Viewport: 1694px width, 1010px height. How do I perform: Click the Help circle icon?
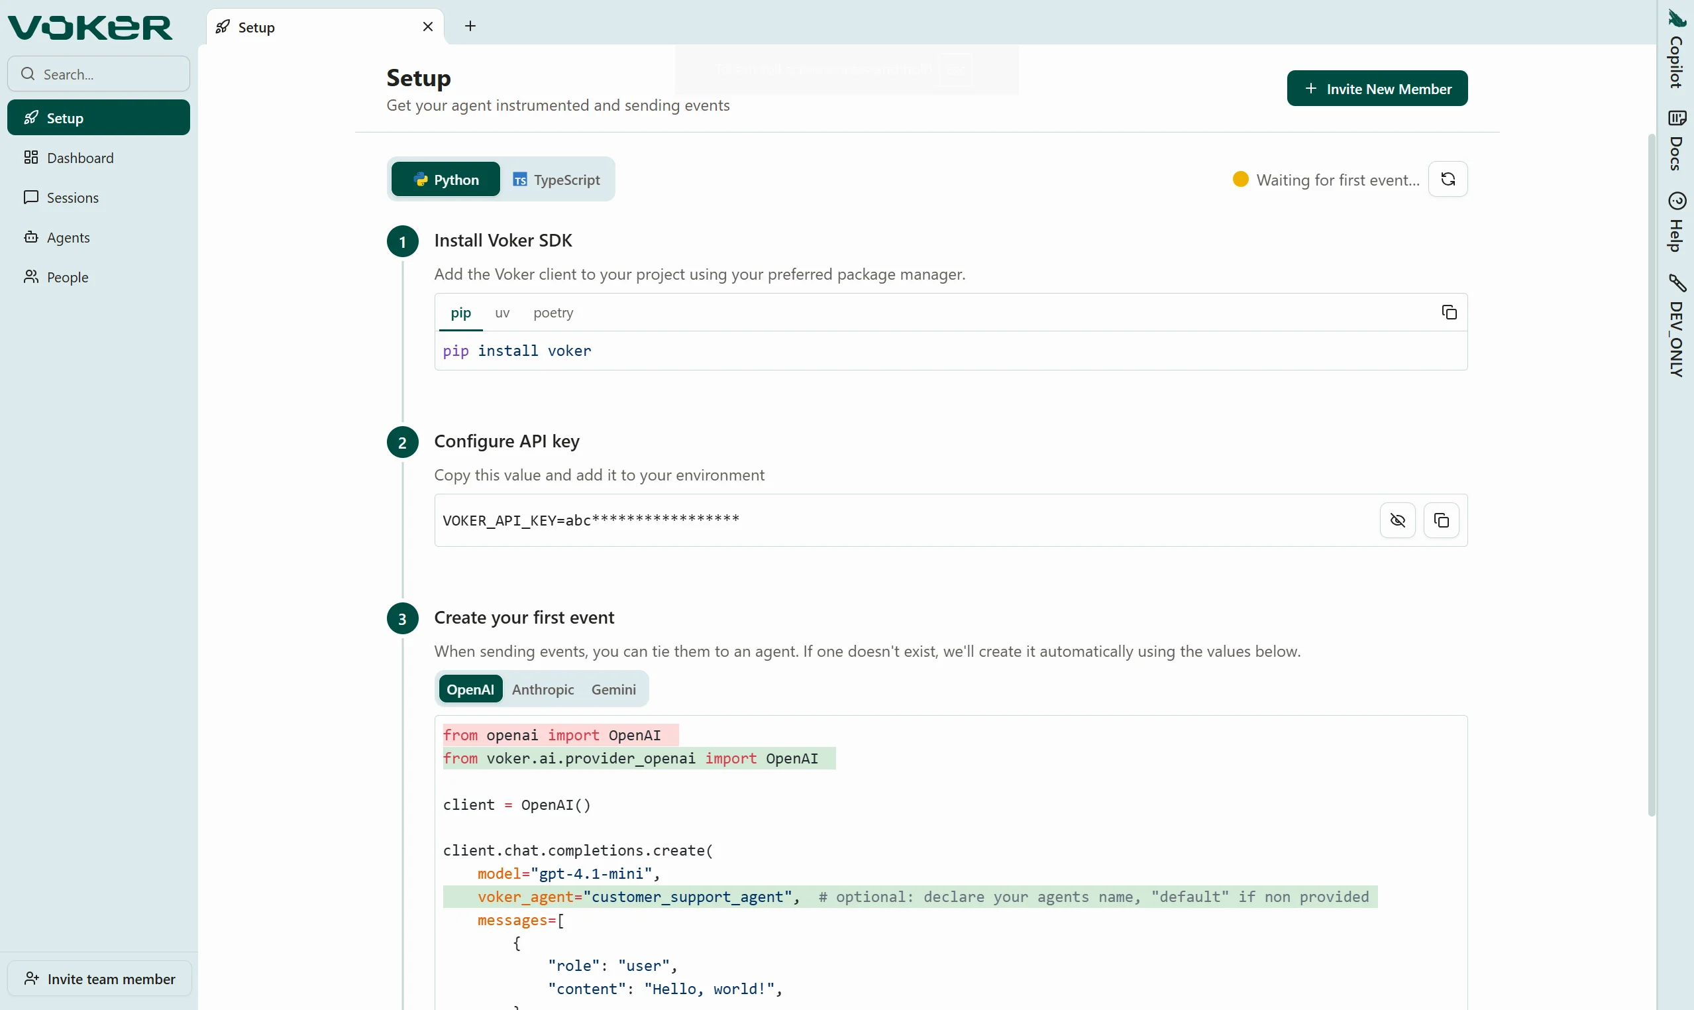[x=1677, y=201]
